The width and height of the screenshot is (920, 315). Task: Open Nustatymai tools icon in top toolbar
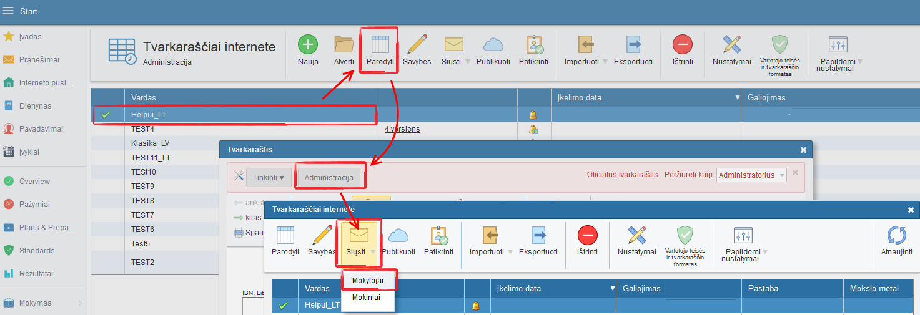coord(731,45)
